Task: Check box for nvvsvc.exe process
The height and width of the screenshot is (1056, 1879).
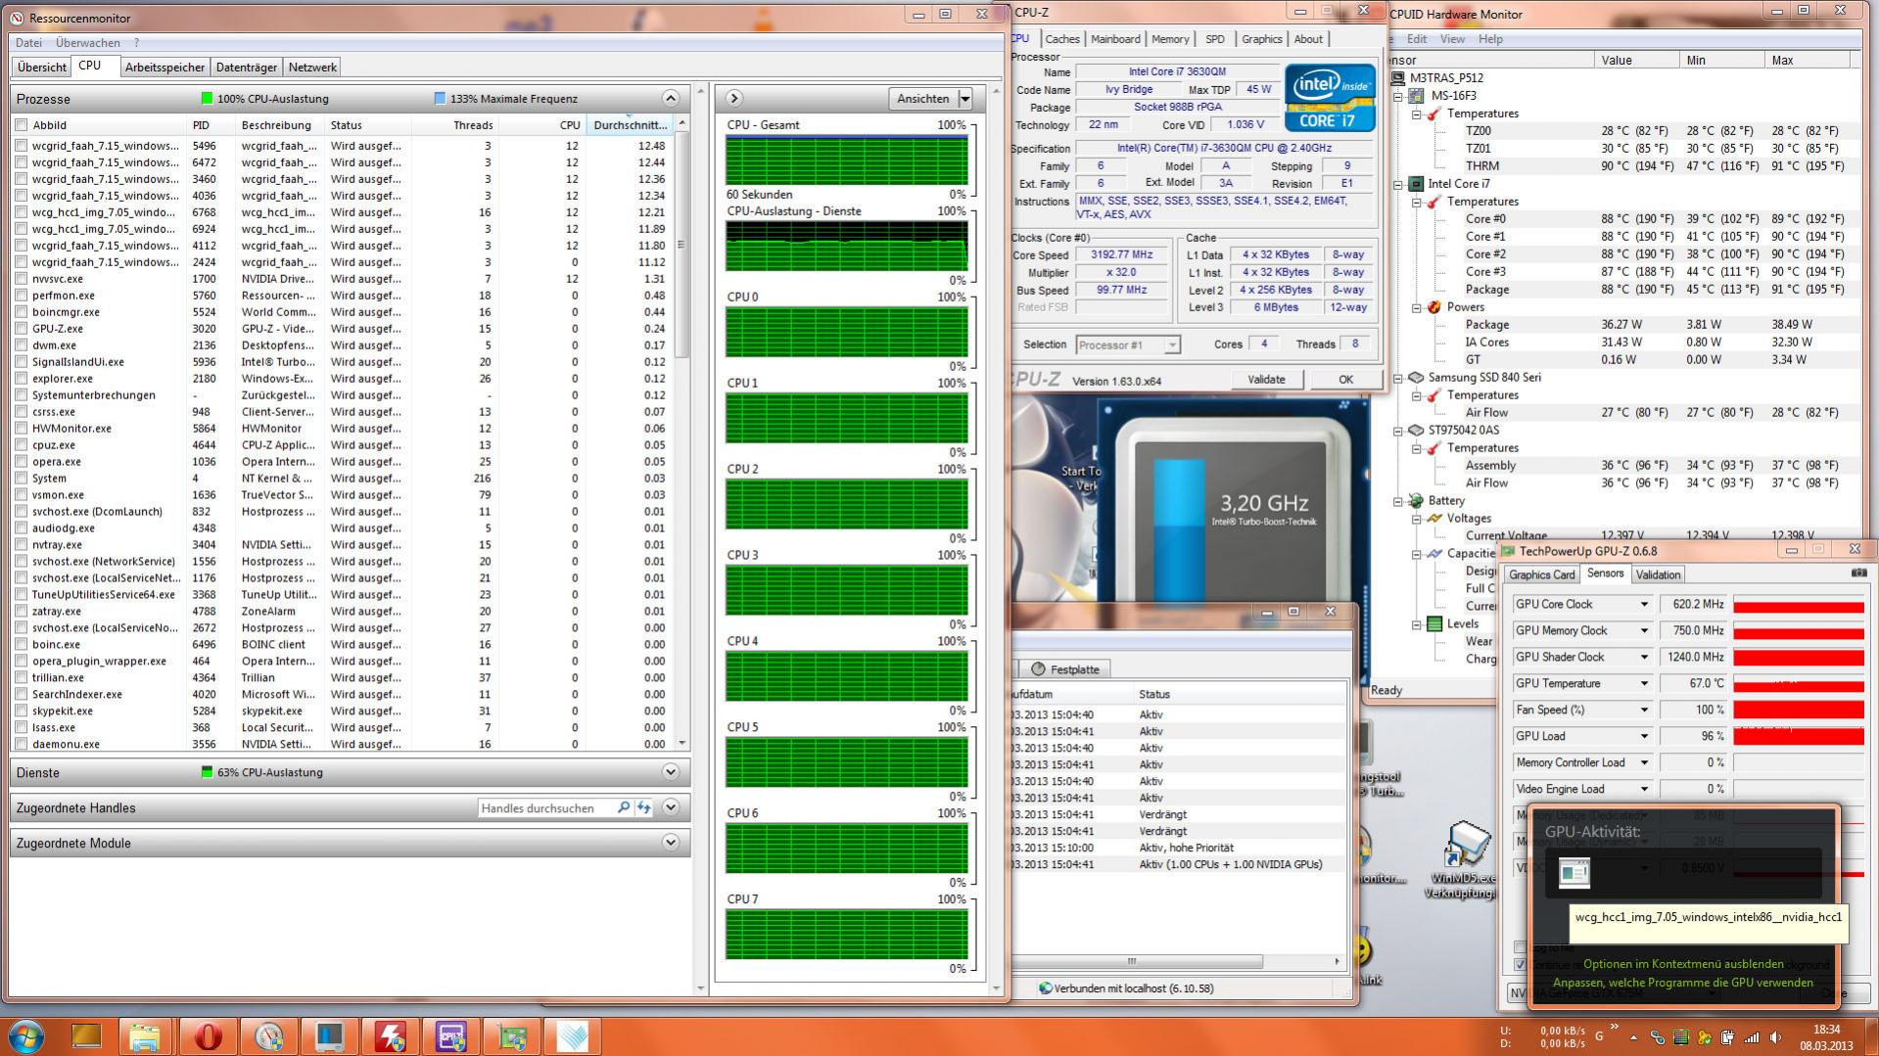Action: (x=22, y=279)
